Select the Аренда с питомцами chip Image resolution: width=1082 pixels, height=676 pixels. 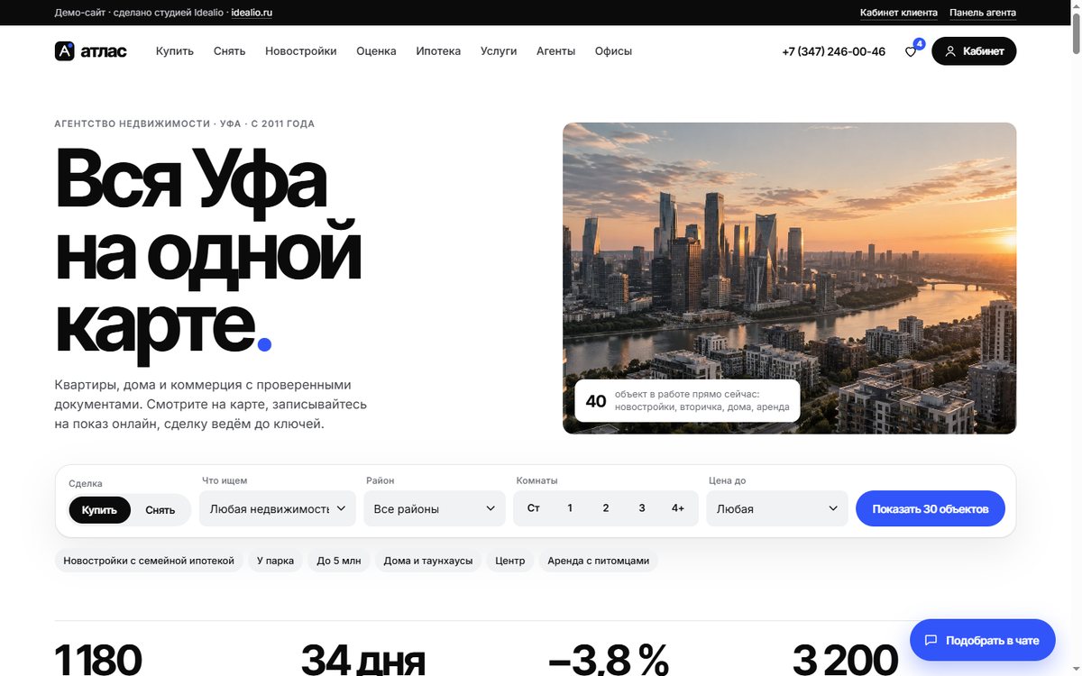(x=599, y=561)
